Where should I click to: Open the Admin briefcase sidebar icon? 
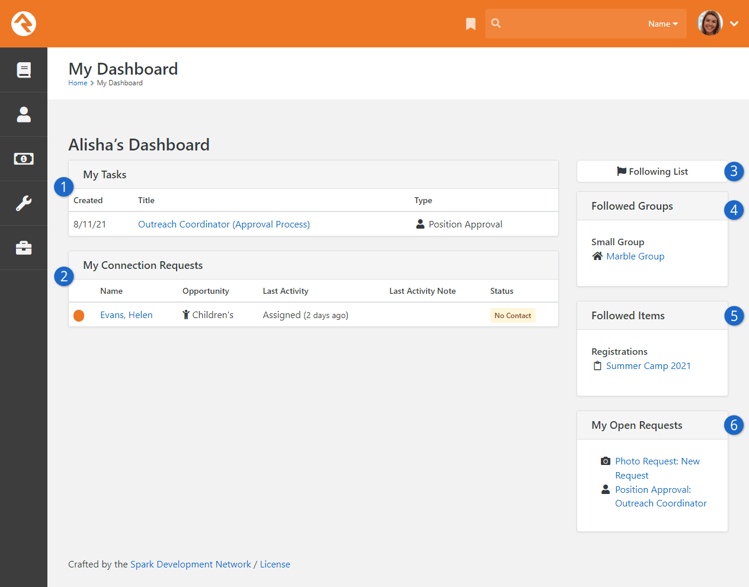point(24,248)
